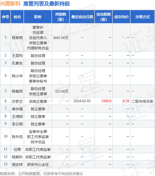Select 周志祥 研发中心主任 position cell
155x176 pixels.
pyautogui.click(x=38, y=165)
